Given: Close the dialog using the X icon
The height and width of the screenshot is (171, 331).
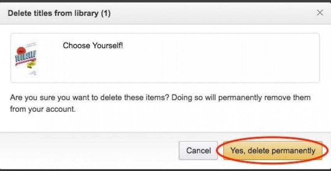Looking at the screenshot, I should pos(320,13).
